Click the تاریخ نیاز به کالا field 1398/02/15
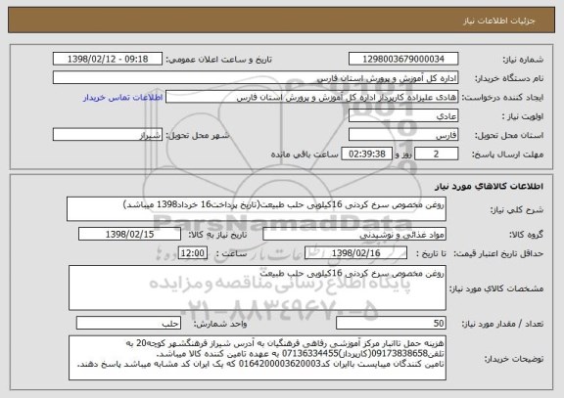The height and width of the screenshot is (398, 564). (129, 234)
